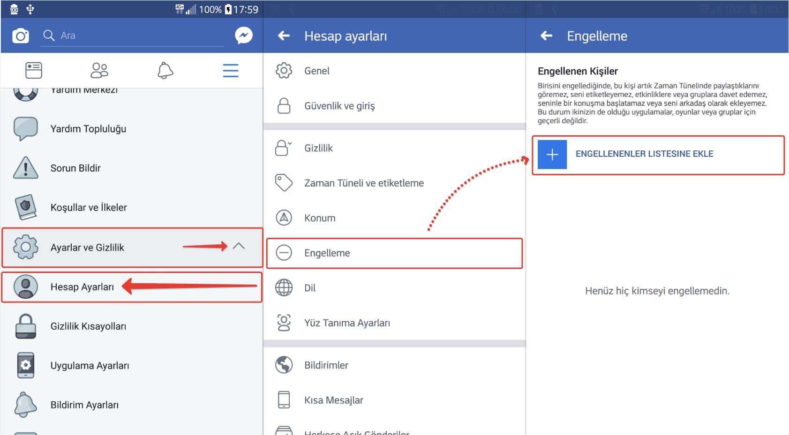The image size is (789, 435).
Task: Go back from Engelleme screen
Action: click(546, 36)
